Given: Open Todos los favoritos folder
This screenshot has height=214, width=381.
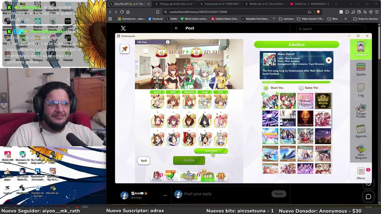Looking at the screenshot, I should click(366, 19).
